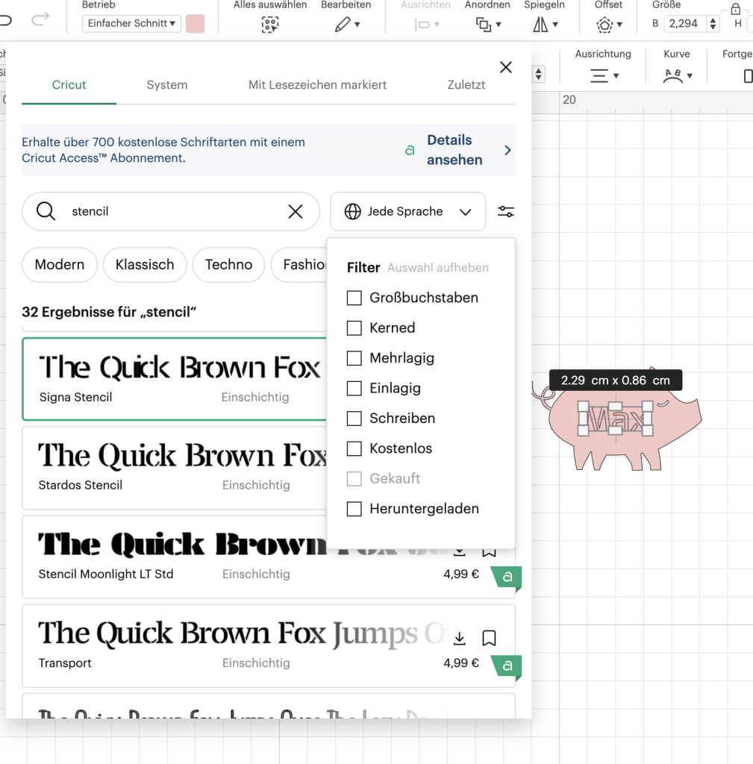Enable the Großbuchstaben filter checkbox
753x764 pixels.
[x=354, y=298]
